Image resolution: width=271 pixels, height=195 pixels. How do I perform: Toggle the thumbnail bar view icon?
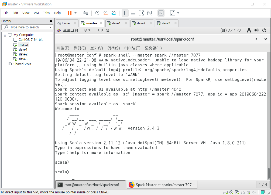pos(133,13)
